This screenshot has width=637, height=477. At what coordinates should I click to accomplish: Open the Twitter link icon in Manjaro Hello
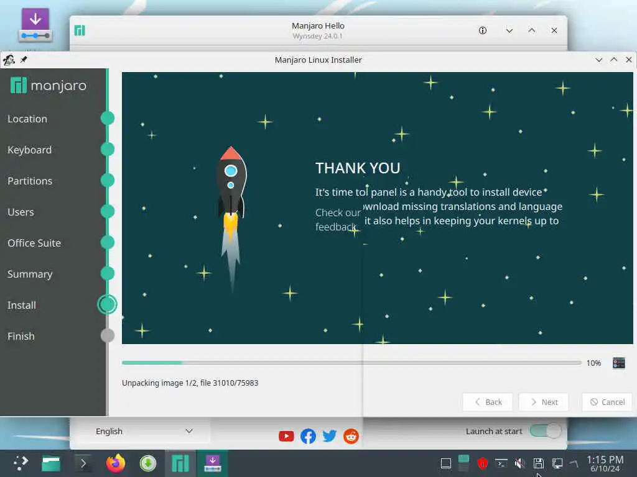click(x=330, y=437)
